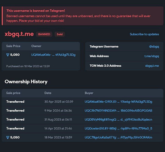This screenshot has height=152, width=165.
Task: Click the TON icon beside the 5,050 sale price
Action: point(8,55)
